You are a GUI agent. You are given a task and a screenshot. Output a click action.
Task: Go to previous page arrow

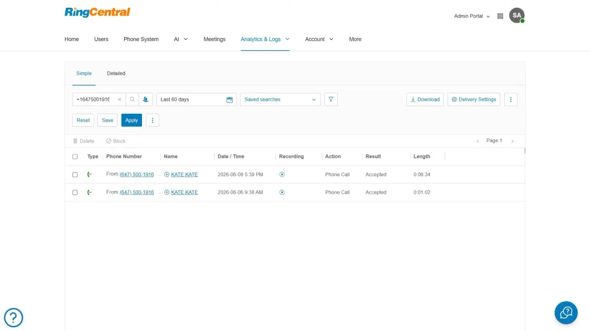(x=478, y=141)
